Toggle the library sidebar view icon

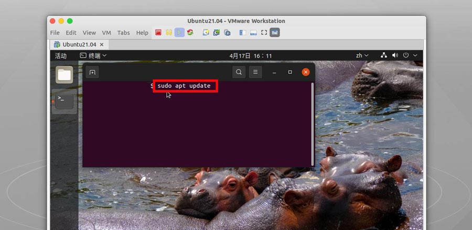(243, 32)
